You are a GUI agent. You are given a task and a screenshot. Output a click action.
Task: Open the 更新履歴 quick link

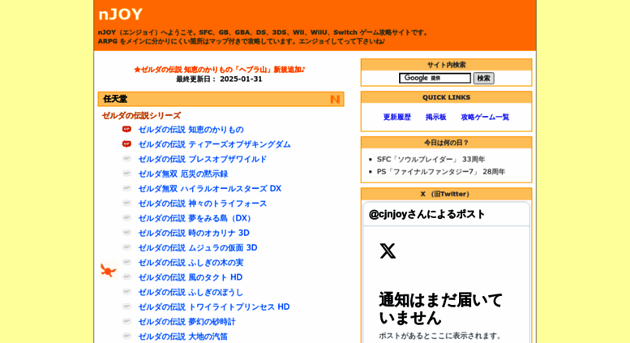[x=397, y=117]
